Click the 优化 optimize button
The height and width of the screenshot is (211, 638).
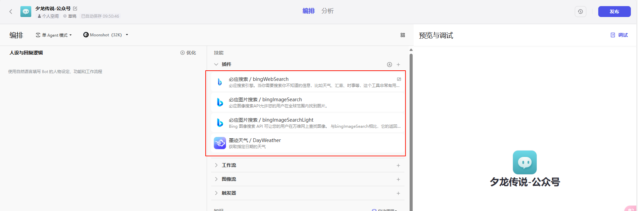coord(188,53)
